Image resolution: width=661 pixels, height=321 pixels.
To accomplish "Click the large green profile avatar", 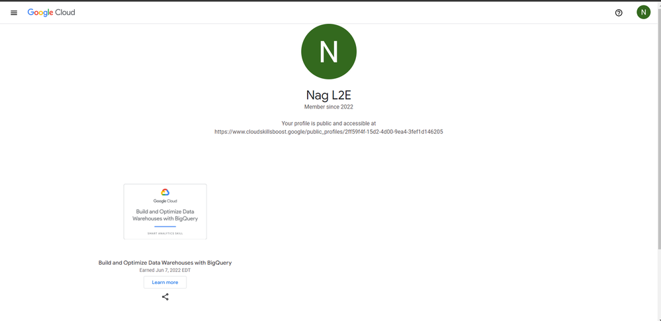I will point(329,52).
